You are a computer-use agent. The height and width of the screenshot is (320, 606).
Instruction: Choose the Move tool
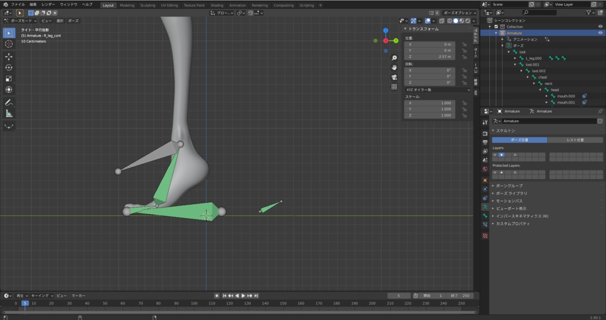(9, 57)
